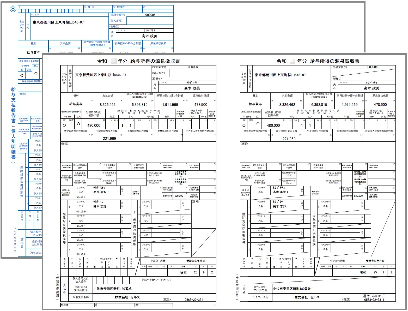Click the ① marker in the 整理欄 row
Screen dimensions: 408x311
(96, 305)
